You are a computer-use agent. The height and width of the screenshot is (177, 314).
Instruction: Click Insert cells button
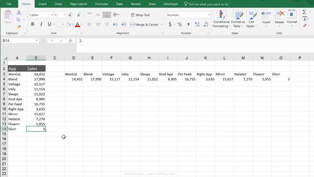coord(266,18)
